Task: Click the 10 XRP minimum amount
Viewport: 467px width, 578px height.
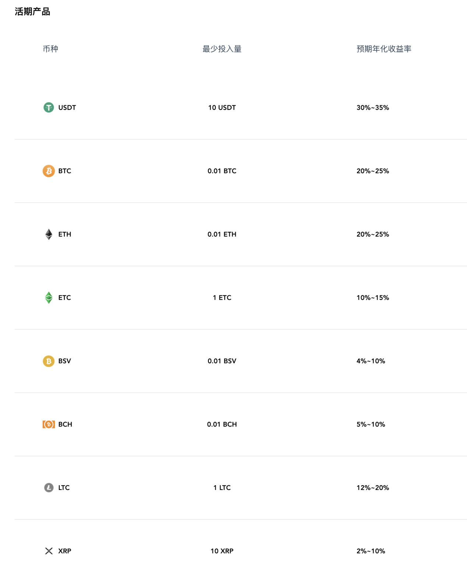Action: pos(222,551)
